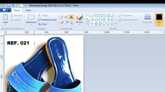Viewport: 165px width, 92px height.
Task: Open the Pincéis brushes dropdown arrow
Action: (x=80, y=25)
